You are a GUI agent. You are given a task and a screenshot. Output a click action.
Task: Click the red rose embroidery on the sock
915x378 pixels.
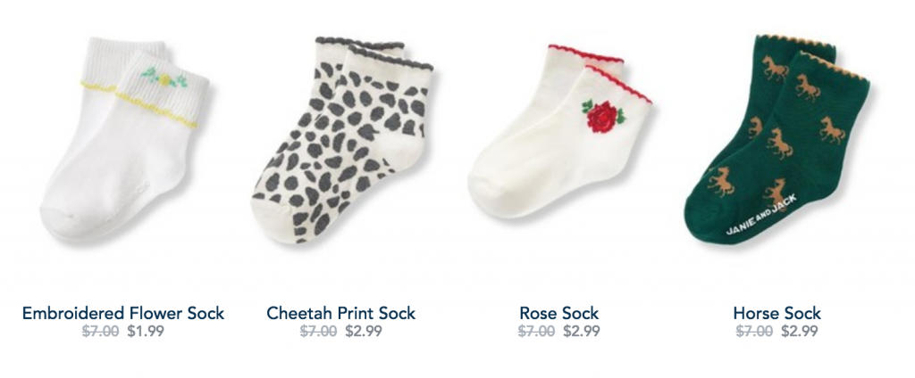coord(603,116)
